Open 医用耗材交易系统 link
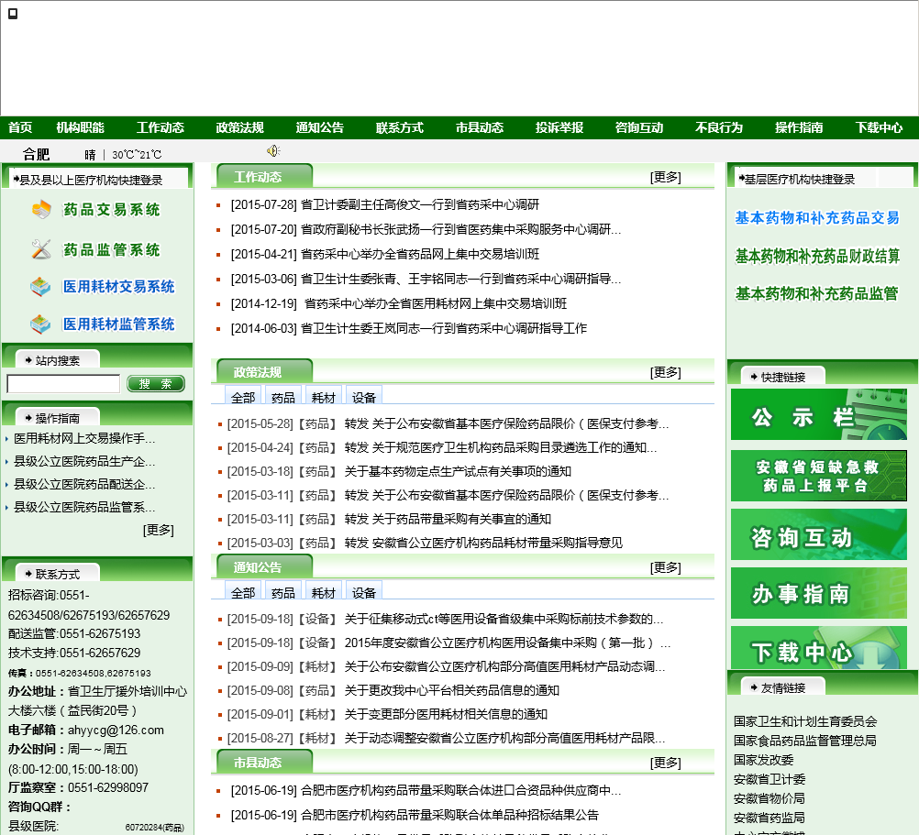This screenshot has width=919, height=835. [x=119, y=287]
